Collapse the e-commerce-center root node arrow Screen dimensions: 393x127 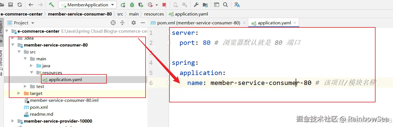pos(6,31)
